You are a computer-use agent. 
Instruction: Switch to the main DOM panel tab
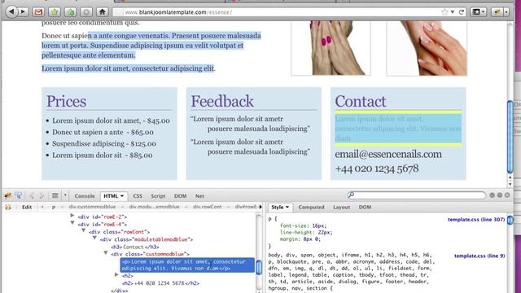[x=180, y=196]
